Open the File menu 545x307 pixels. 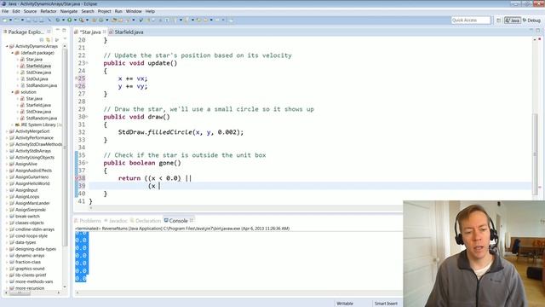tap(5, 11)
